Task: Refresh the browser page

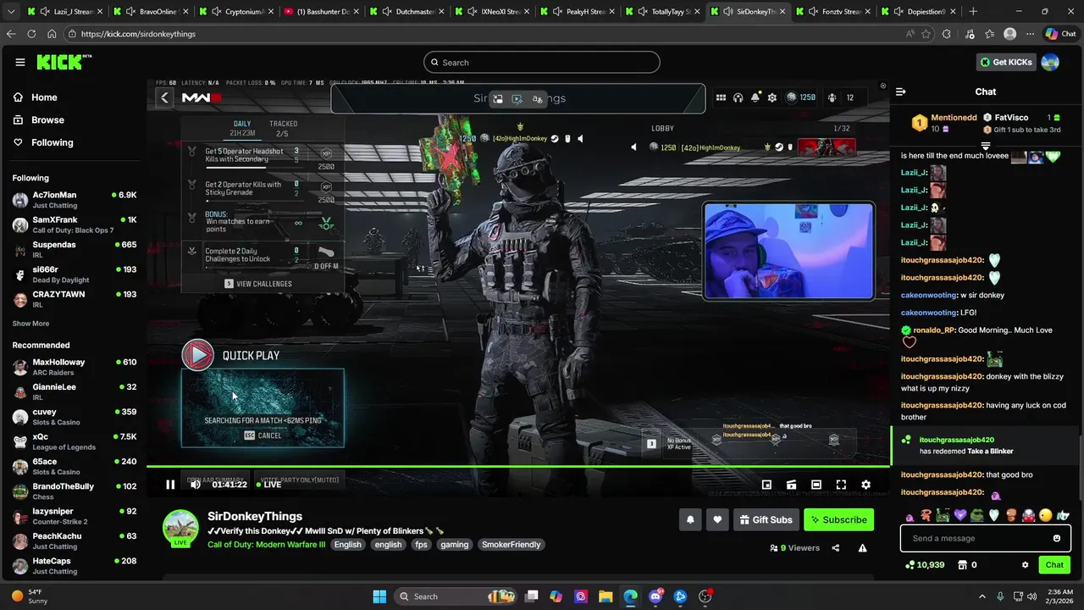Action: [x=31, y=34]
